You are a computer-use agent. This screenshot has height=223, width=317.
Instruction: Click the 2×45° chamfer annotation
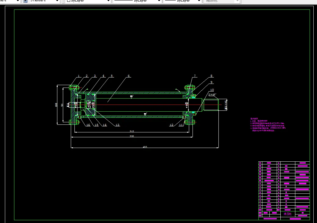pos(212,95)
